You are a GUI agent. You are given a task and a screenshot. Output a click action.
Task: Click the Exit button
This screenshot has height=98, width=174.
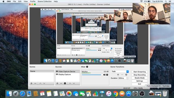coord(139,84)
